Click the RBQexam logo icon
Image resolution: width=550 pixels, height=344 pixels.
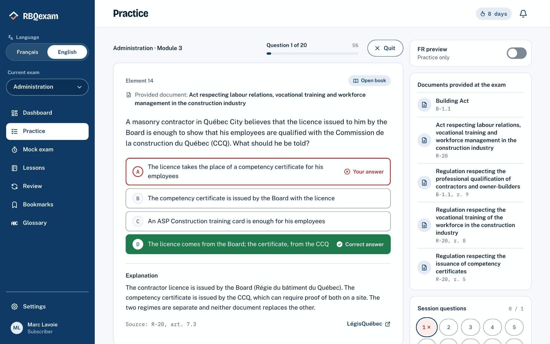(x=13, y=16)
